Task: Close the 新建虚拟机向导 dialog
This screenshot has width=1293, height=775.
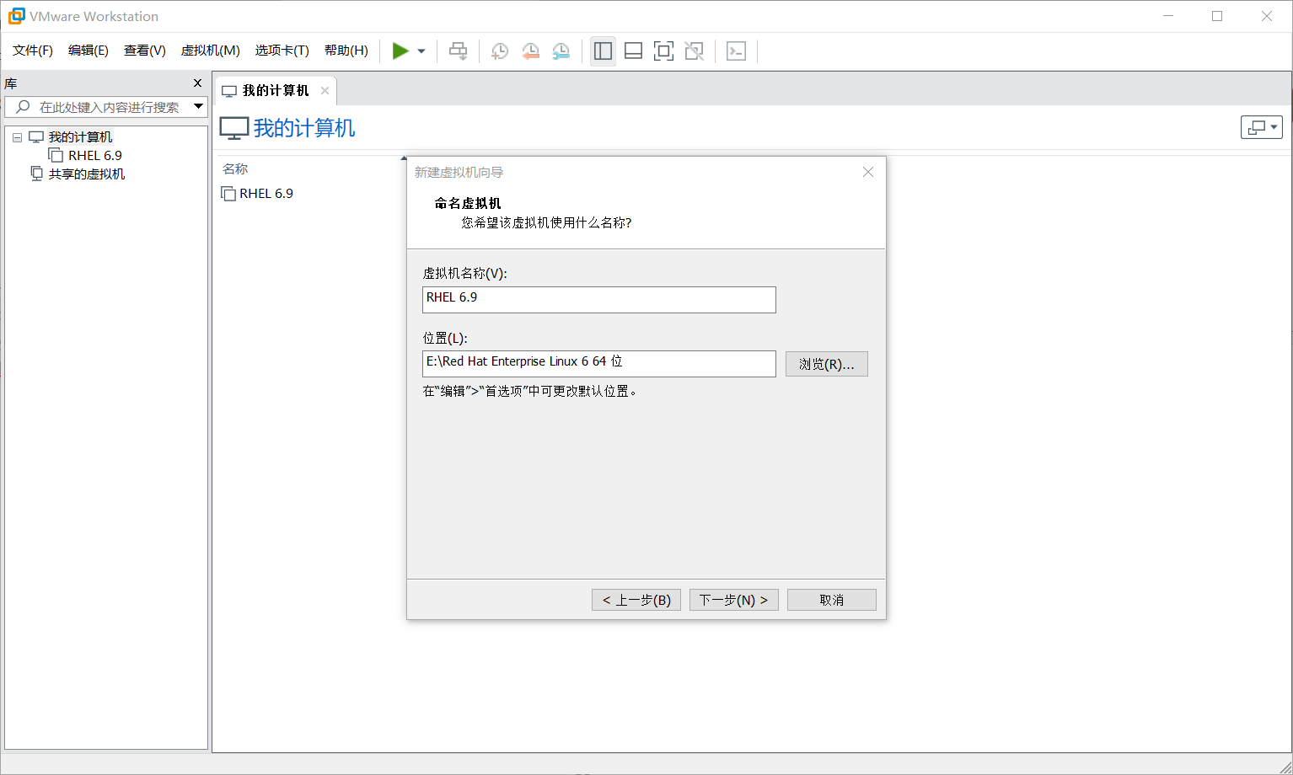Action: [x=868, y=172]
